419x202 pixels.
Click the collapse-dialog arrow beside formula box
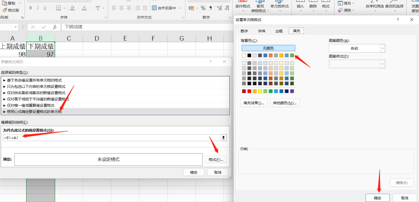(x=223, y=138)
